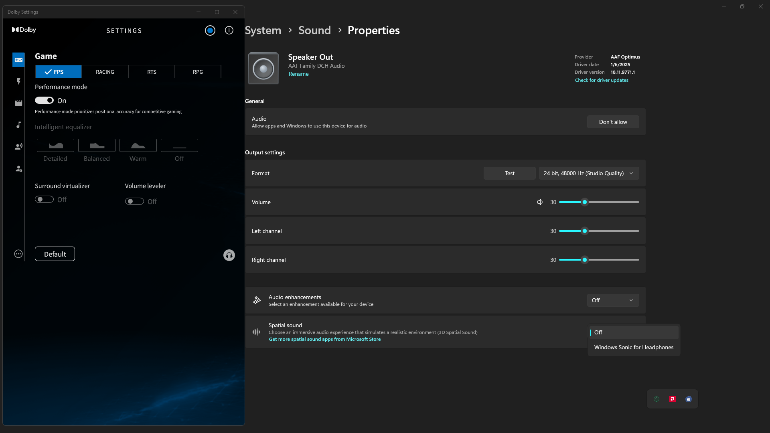Click the 'AAF Family DCH Audio' text
The image size is (770, 433).
tap(316, 66)
